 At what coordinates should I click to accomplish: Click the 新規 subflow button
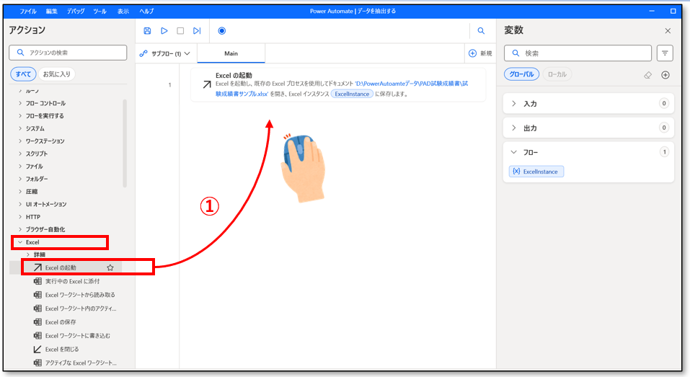click(x=480, y=53)
